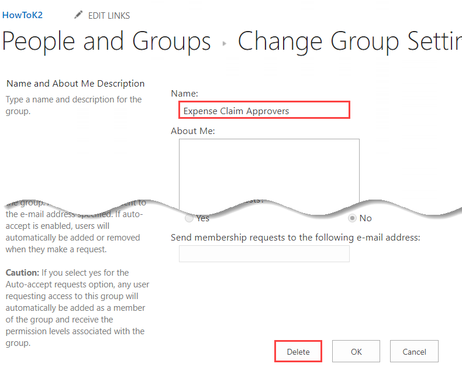
Task: Click the bold Caution: text
Action: (22, 273)
